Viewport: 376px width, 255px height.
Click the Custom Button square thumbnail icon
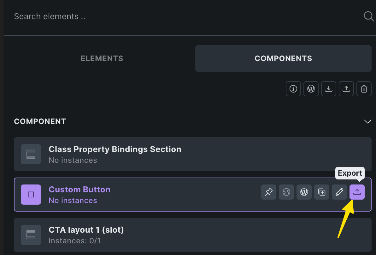click(x=31, y=195)
